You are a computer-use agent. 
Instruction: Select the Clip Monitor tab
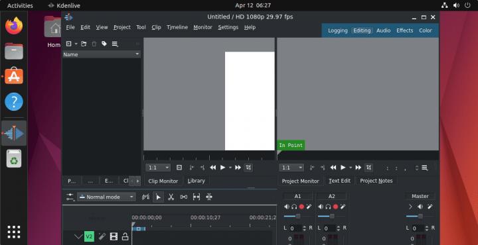point(163,181)
